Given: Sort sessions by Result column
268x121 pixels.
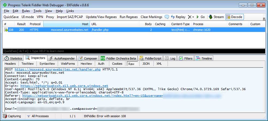Looking at the screenshot, I should 21,24.
